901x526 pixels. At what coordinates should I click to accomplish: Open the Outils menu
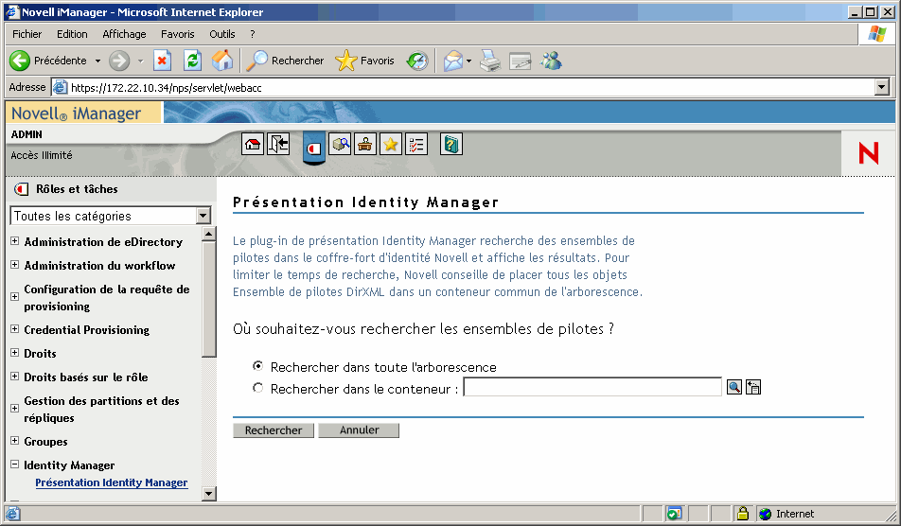(221, 34)
